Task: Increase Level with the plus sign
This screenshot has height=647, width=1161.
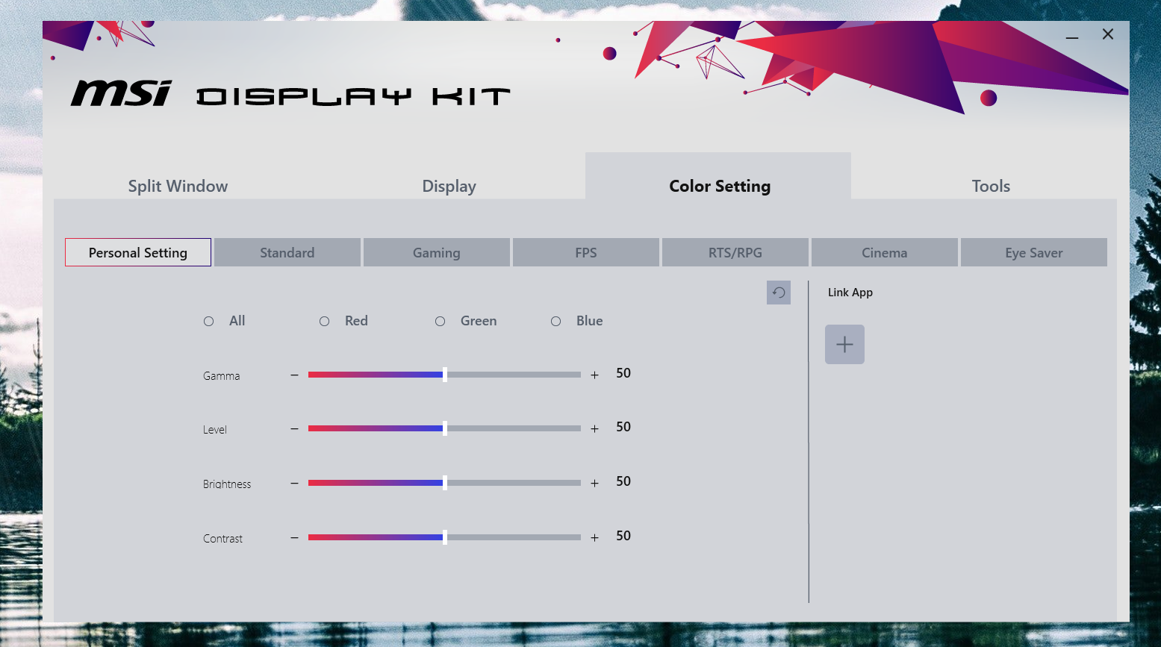Action: [594, 428]
